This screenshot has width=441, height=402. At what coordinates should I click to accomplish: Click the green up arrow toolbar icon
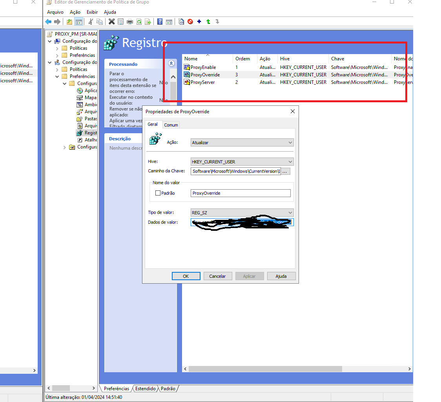coord(208,22)
